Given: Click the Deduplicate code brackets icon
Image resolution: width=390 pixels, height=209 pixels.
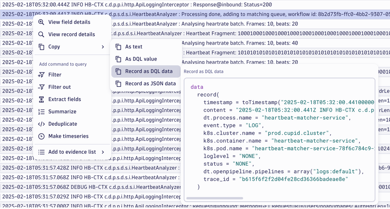Looking at the screenshot, I should point(41,124).
